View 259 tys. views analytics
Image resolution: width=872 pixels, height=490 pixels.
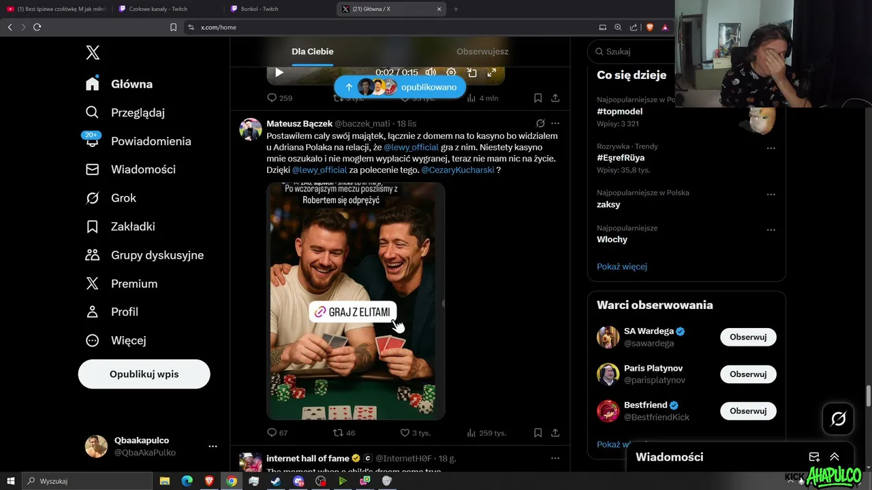(486, 433)
